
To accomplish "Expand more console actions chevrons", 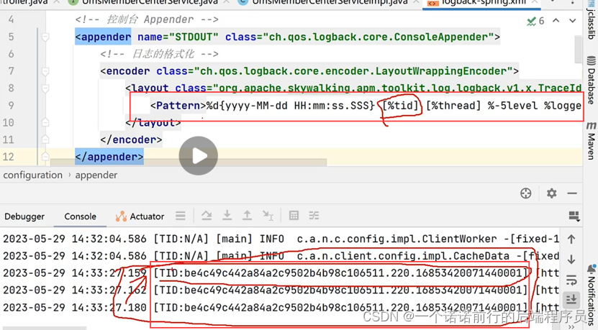I will tap(571, 326).
